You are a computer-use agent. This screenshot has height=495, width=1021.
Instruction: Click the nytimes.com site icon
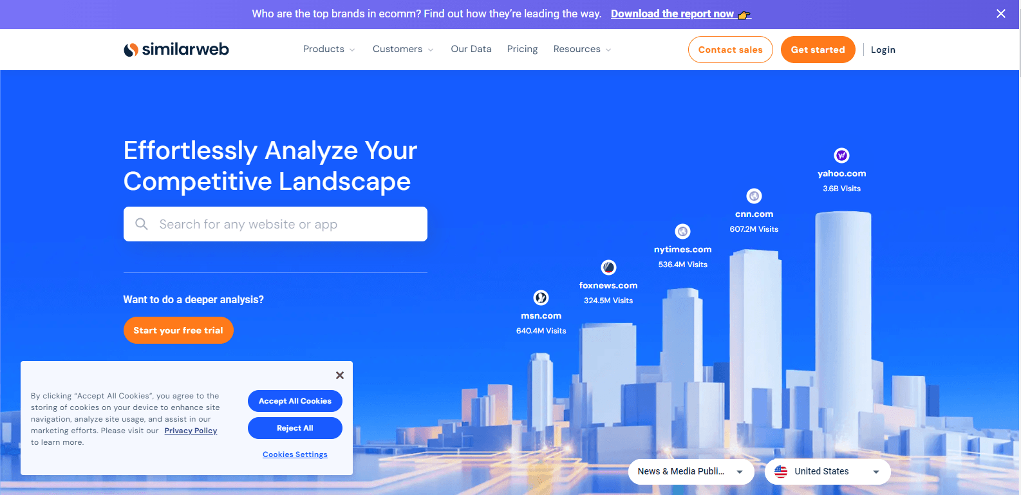[x=682, y=231]
